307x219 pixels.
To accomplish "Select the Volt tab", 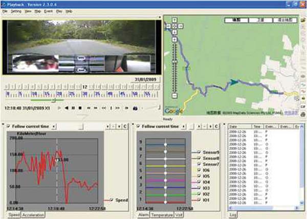I will pyautogui.click(x=179, y=215).
